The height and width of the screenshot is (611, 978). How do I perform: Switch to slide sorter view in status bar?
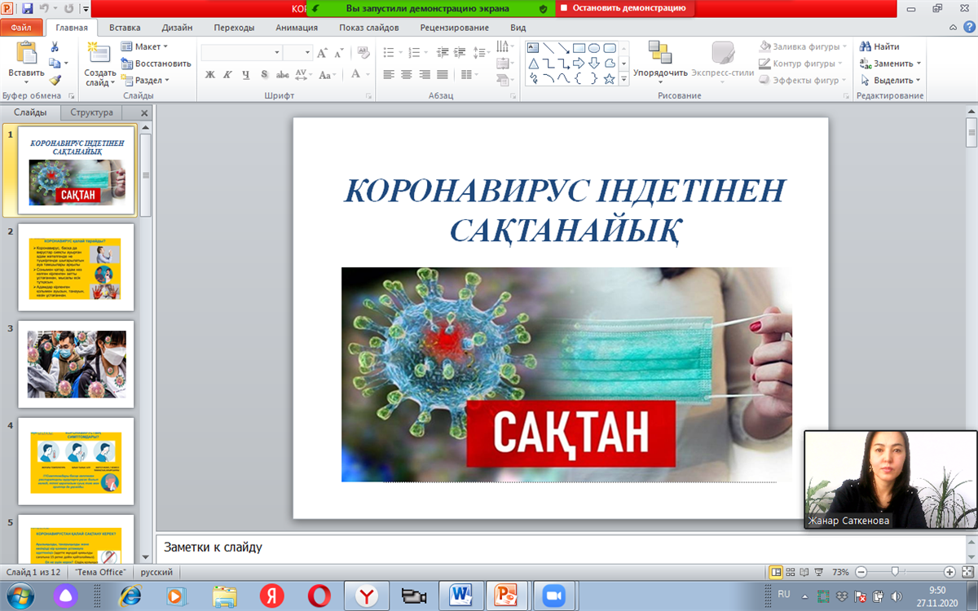click(x=791, y=572)
